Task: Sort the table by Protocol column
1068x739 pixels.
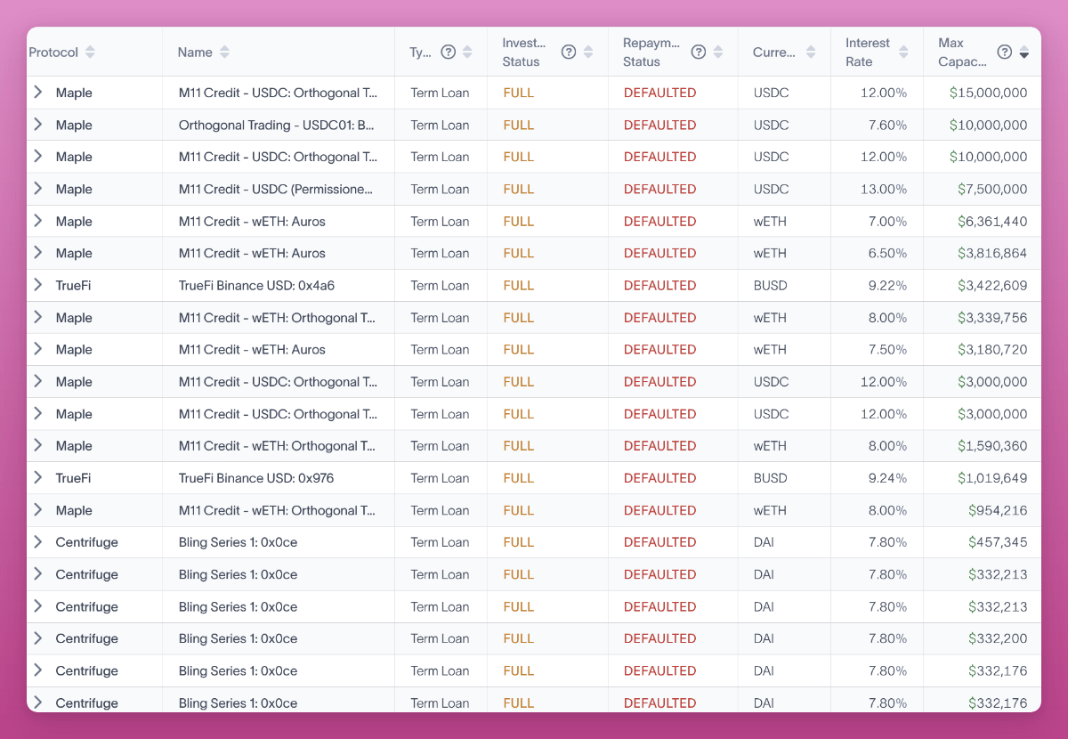Action: click(90, 53)
